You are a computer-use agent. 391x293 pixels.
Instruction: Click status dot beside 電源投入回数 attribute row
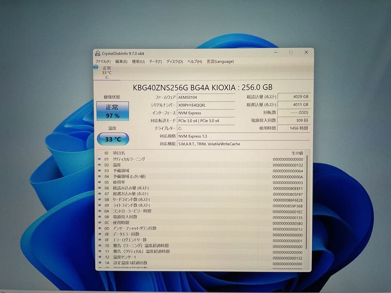pyautogui.click(x=100, y=217)
